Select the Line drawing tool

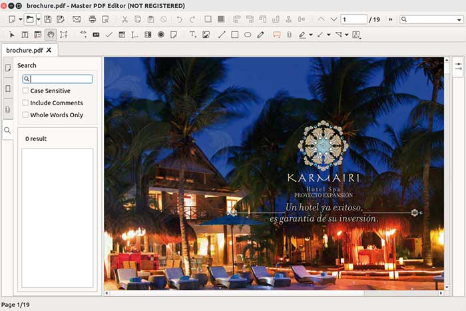tap(222, 35)
